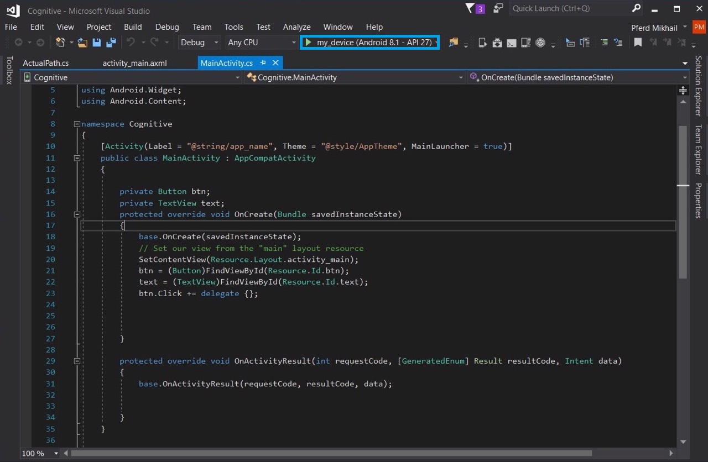
Task: Click the Navigate Backward arrow icon
Action: (19, 43)
